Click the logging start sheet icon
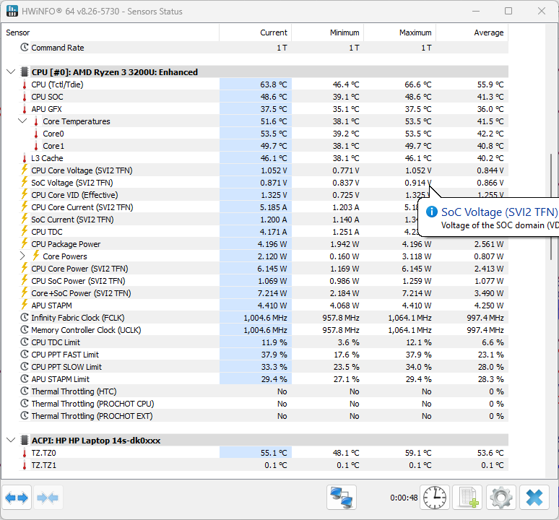 click(468, 497)
